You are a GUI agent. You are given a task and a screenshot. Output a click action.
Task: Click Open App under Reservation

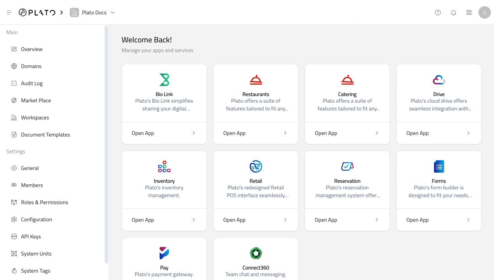(x=326, y=220)
